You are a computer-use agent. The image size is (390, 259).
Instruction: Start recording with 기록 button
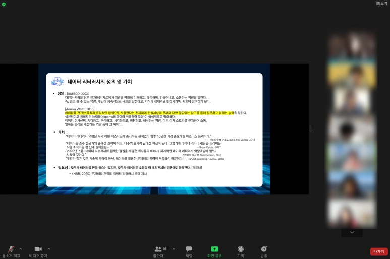(241, 251)
